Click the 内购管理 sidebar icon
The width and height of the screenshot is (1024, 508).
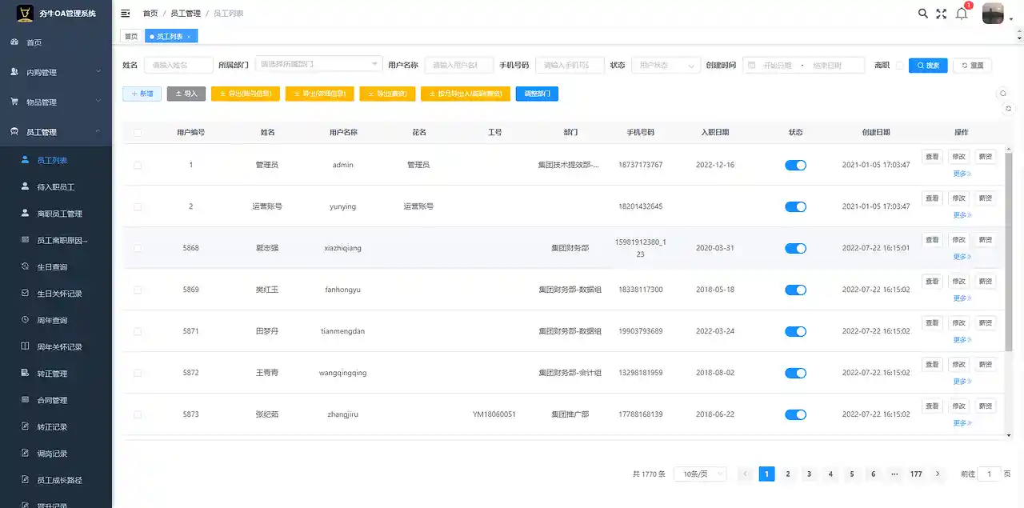(x=14, y=72)
